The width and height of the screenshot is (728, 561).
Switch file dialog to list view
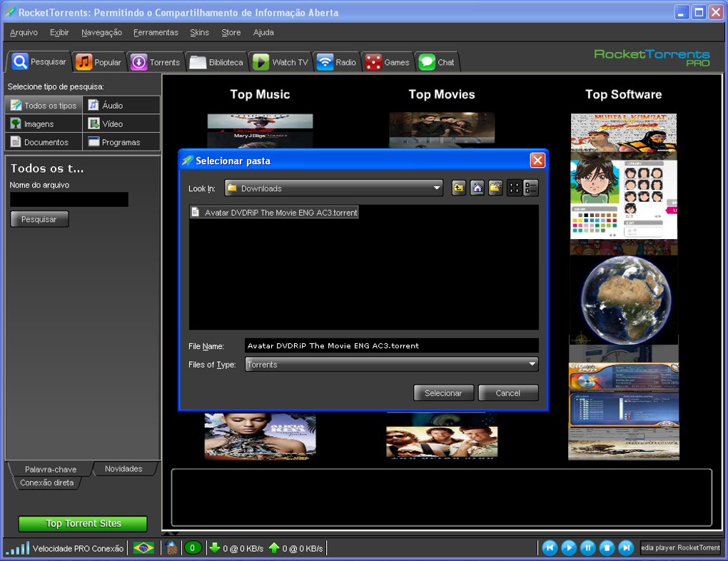tap(514, 188)
